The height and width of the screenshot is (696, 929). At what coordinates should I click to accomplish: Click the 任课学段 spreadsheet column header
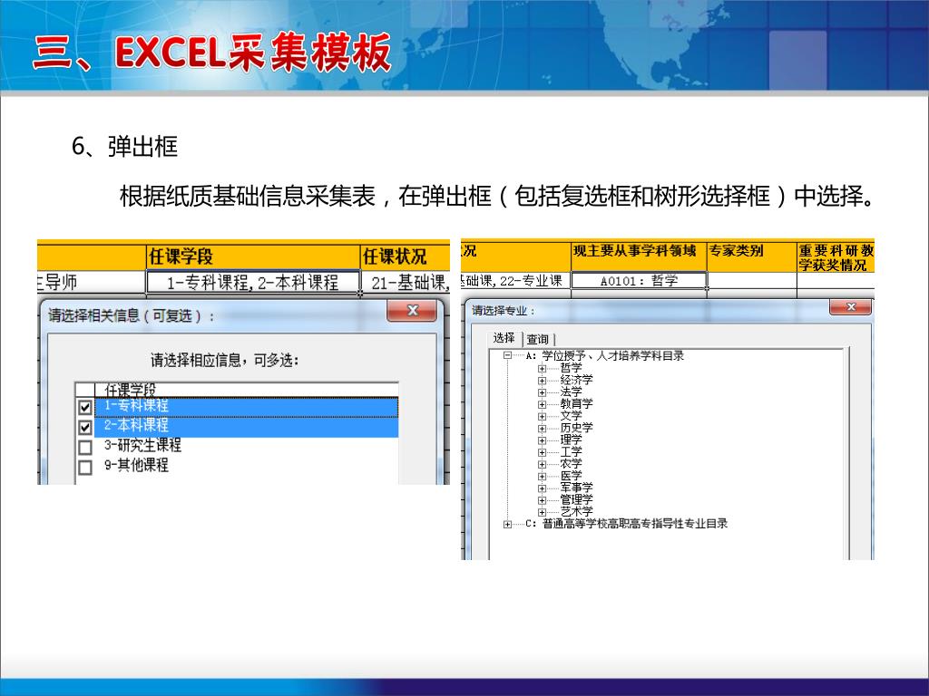[253, 256]
